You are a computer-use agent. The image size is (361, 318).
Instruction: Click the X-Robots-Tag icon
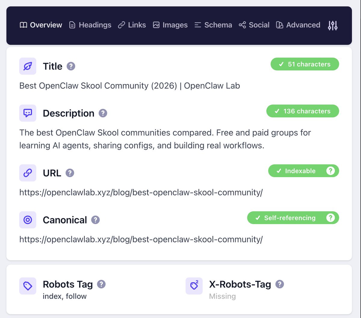194,286
